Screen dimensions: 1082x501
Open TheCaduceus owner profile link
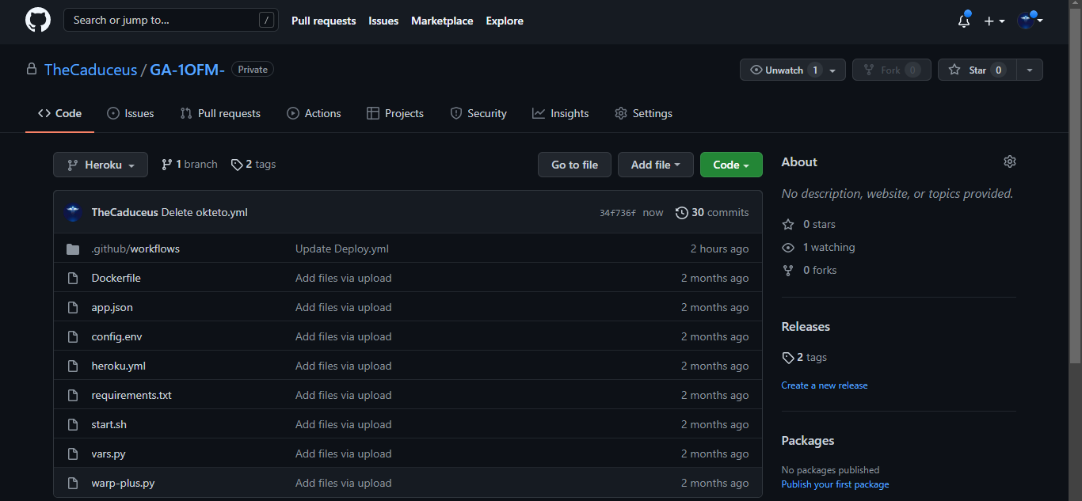[x=90, y=70]
